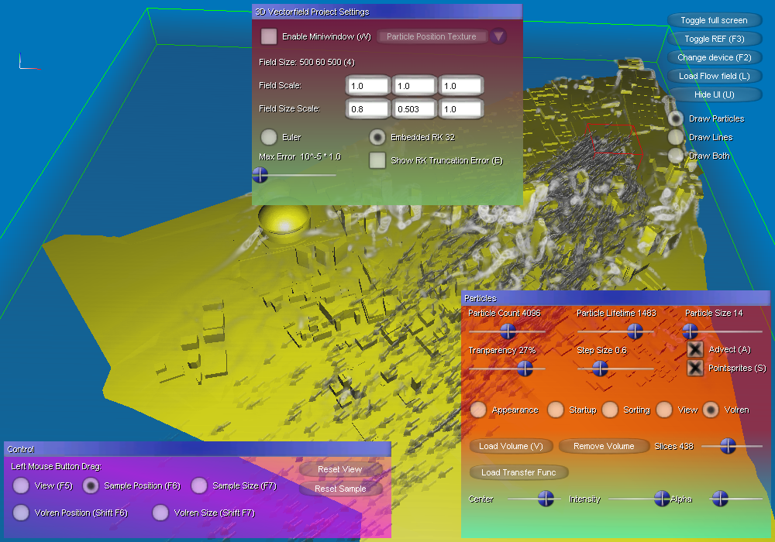Toggle the Advect checkbox
The image size is (775, 542).
(x=696, y=349)
